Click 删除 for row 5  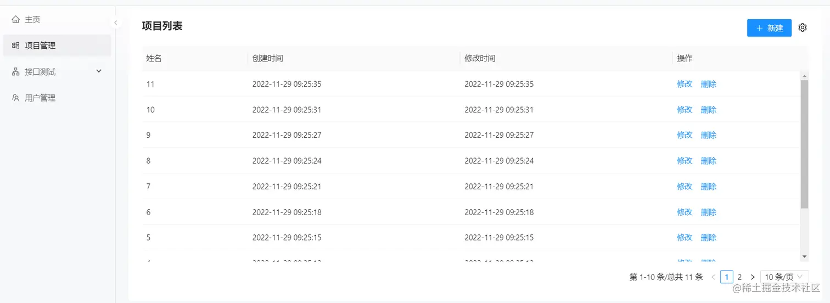click(709, 238)
